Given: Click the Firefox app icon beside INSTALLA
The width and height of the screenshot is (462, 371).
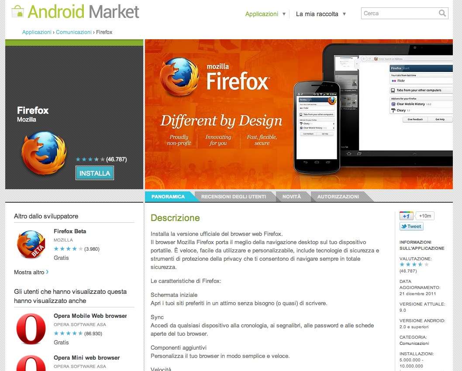Looking at the screenshot, I should pyautogui.click(x=44, y=153).
